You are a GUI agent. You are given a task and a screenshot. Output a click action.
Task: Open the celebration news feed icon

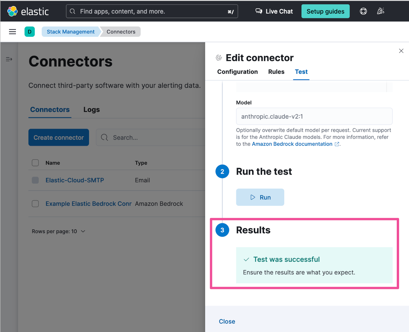point(381,11)
